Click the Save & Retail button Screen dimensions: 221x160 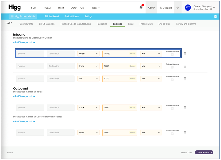(204, 152)
